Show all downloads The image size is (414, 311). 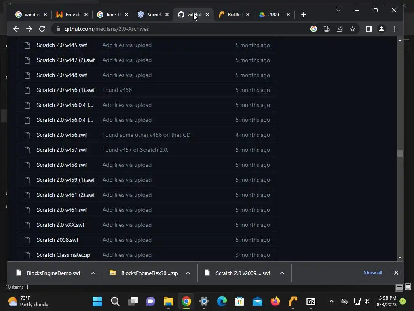pyautogui.click(x=373, y=273)
